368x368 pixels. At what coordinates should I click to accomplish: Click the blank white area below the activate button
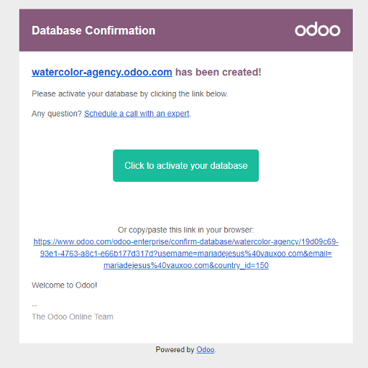pos(185,203)
